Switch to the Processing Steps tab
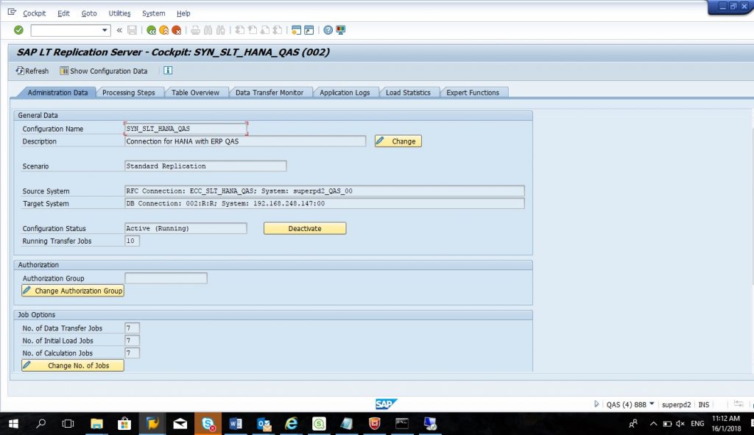The width and height of the screenshot is (754, 435). coord(128,93)
